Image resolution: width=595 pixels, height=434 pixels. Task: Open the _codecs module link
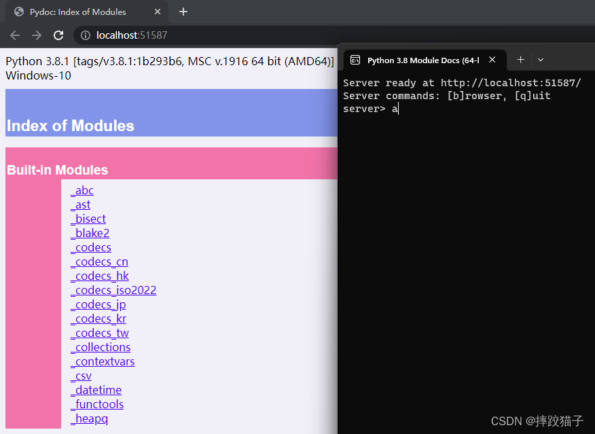pyautogui.click(x=91, y=248)
